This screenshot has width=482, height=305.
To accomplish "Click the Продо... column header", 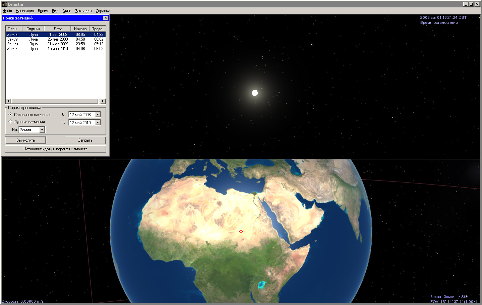I will click(98, 29).
